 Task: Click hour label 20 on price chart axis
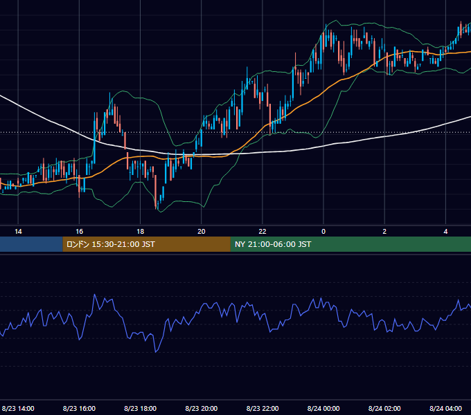coord(202,232)
